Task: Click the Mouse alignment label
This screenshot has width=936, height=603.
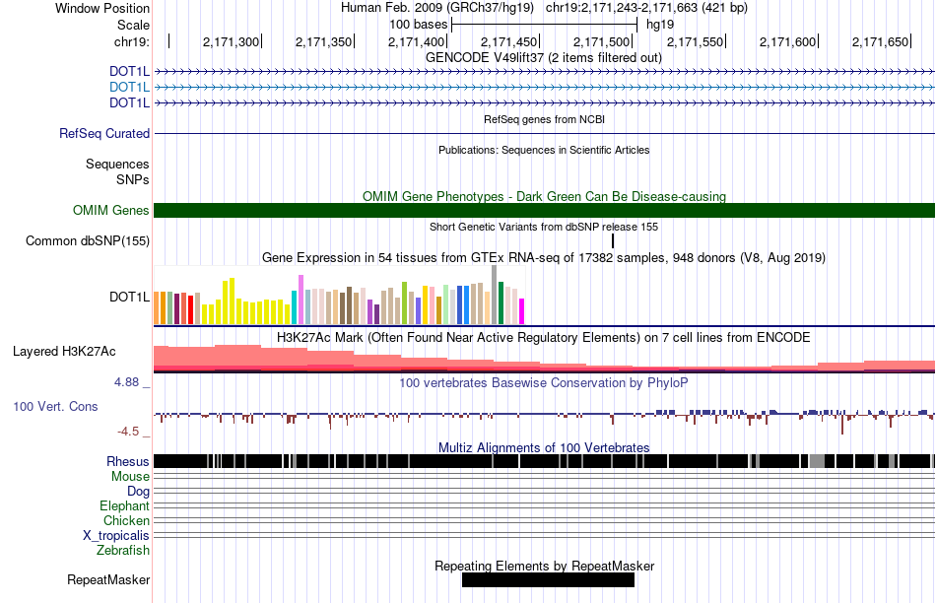Action: coord(130,477)
